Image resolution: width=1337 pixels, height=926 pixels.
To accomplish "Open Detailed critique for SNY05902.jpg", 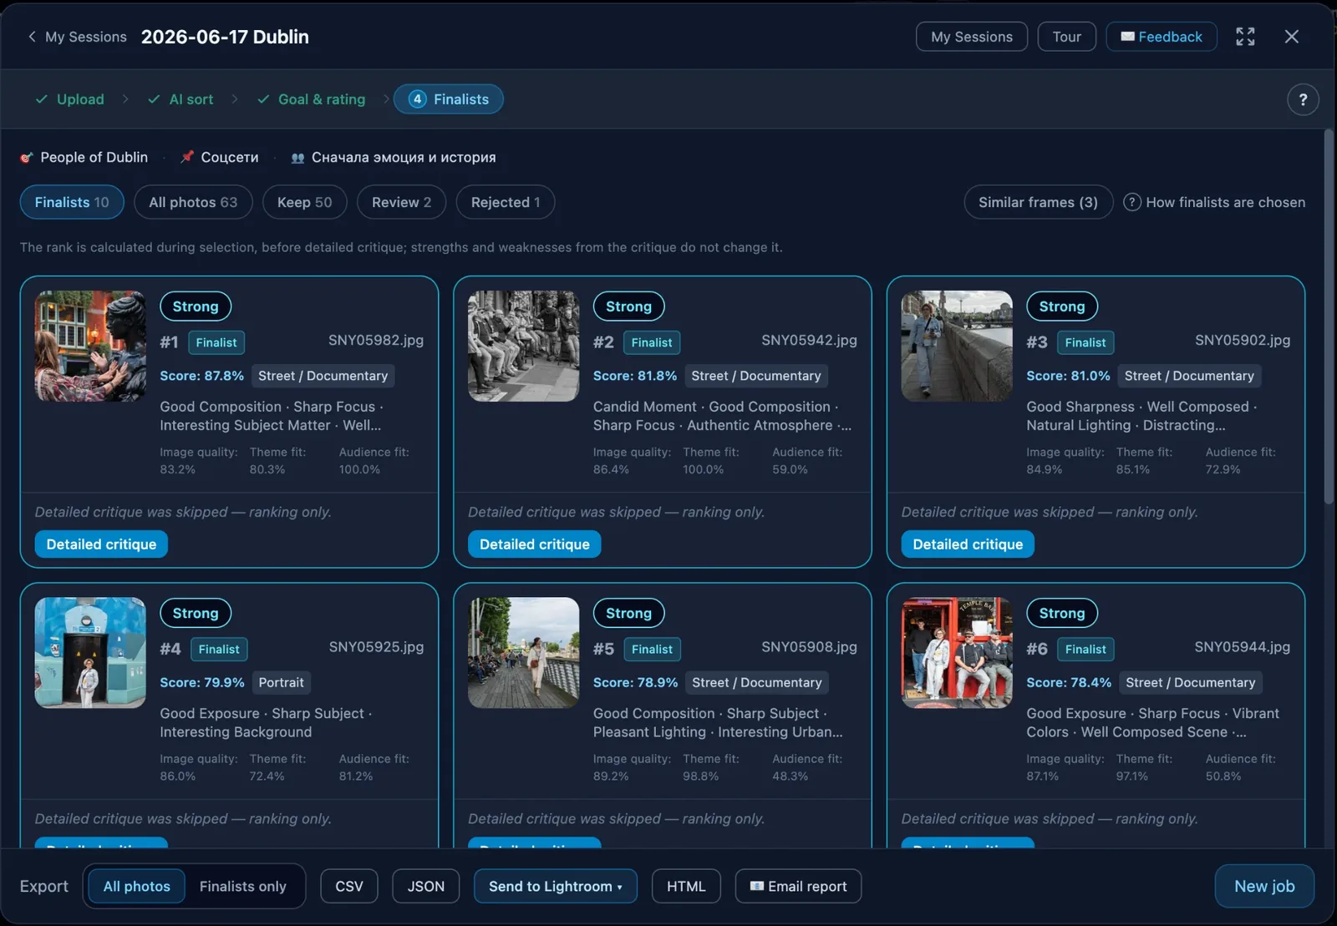I will pyautogui.click(x=968, y=544).
